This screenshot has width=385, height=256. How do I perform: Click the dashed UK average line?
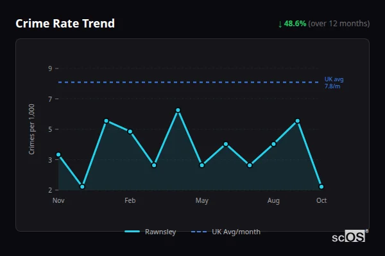point(189,82)
